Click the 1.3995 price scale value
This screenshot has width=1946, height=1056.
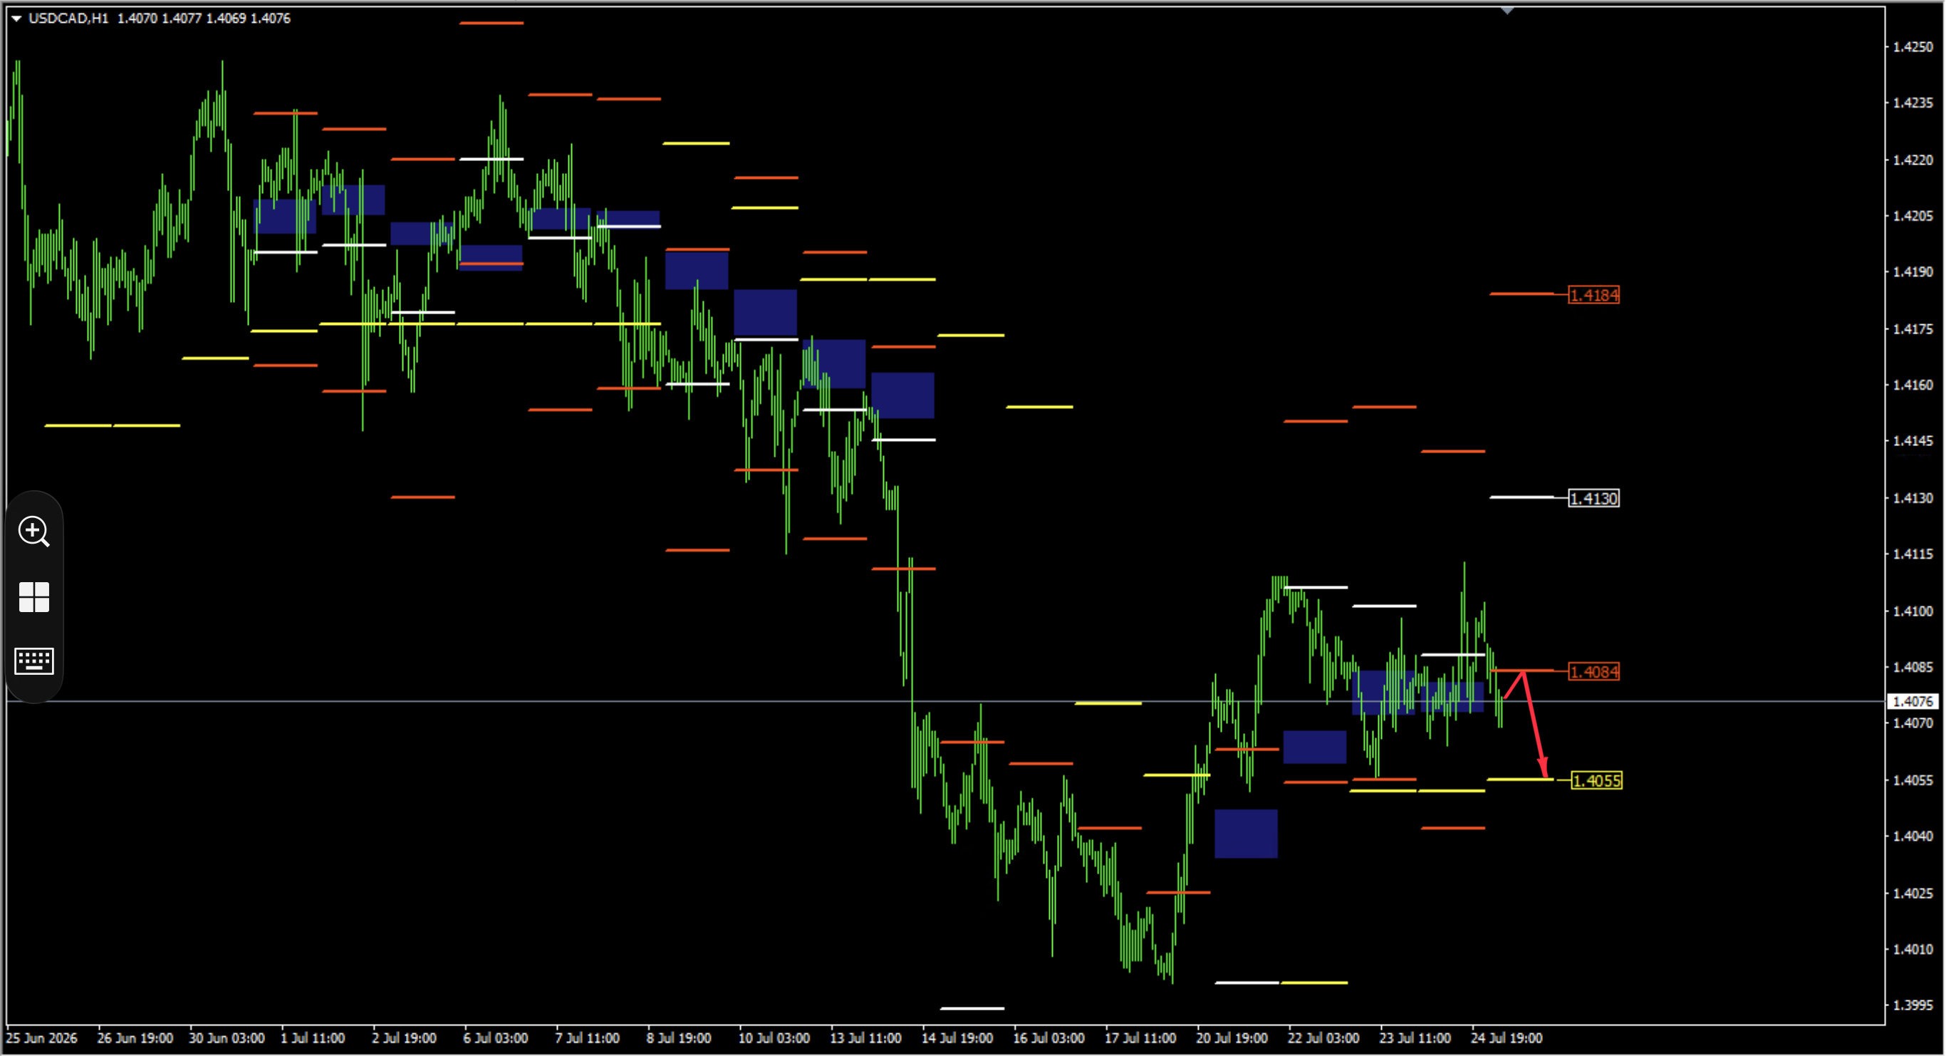point(1913,1005)
